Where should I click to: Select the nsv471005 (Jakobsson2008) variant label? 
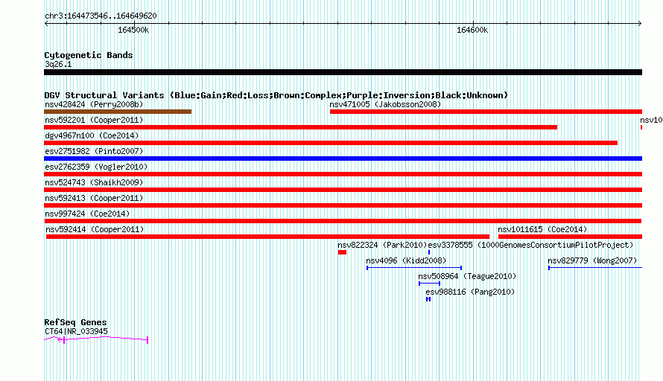tap(385, 104)
